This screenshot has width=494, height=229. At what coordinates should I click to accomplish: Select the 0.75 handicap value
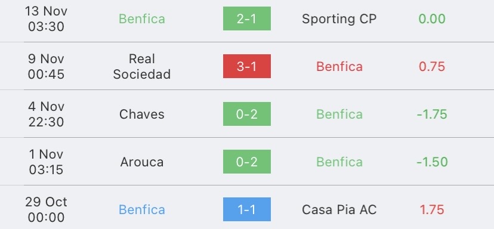(432, 66)
